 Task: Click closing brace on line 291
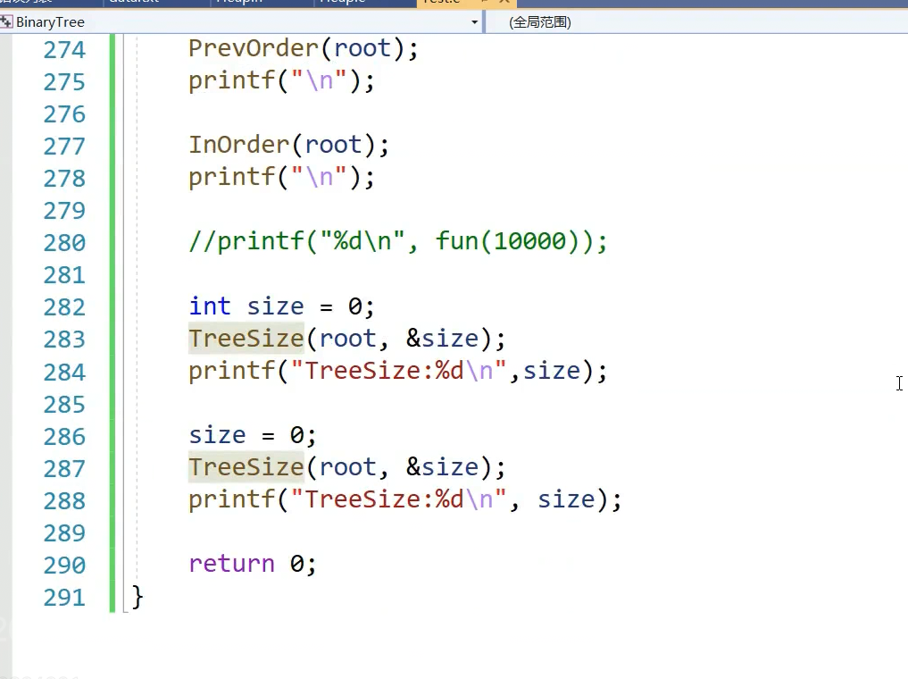[137, 597]
